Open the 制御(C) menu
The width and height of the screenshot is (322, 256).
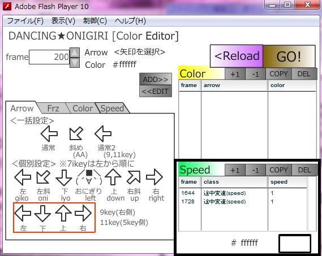[95, 21]
